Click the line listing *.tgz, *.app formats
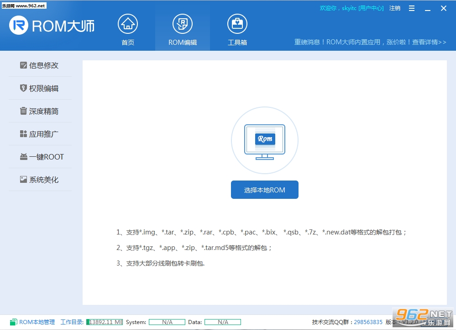The height and width of the screenshot is (330, 456). 194,248
